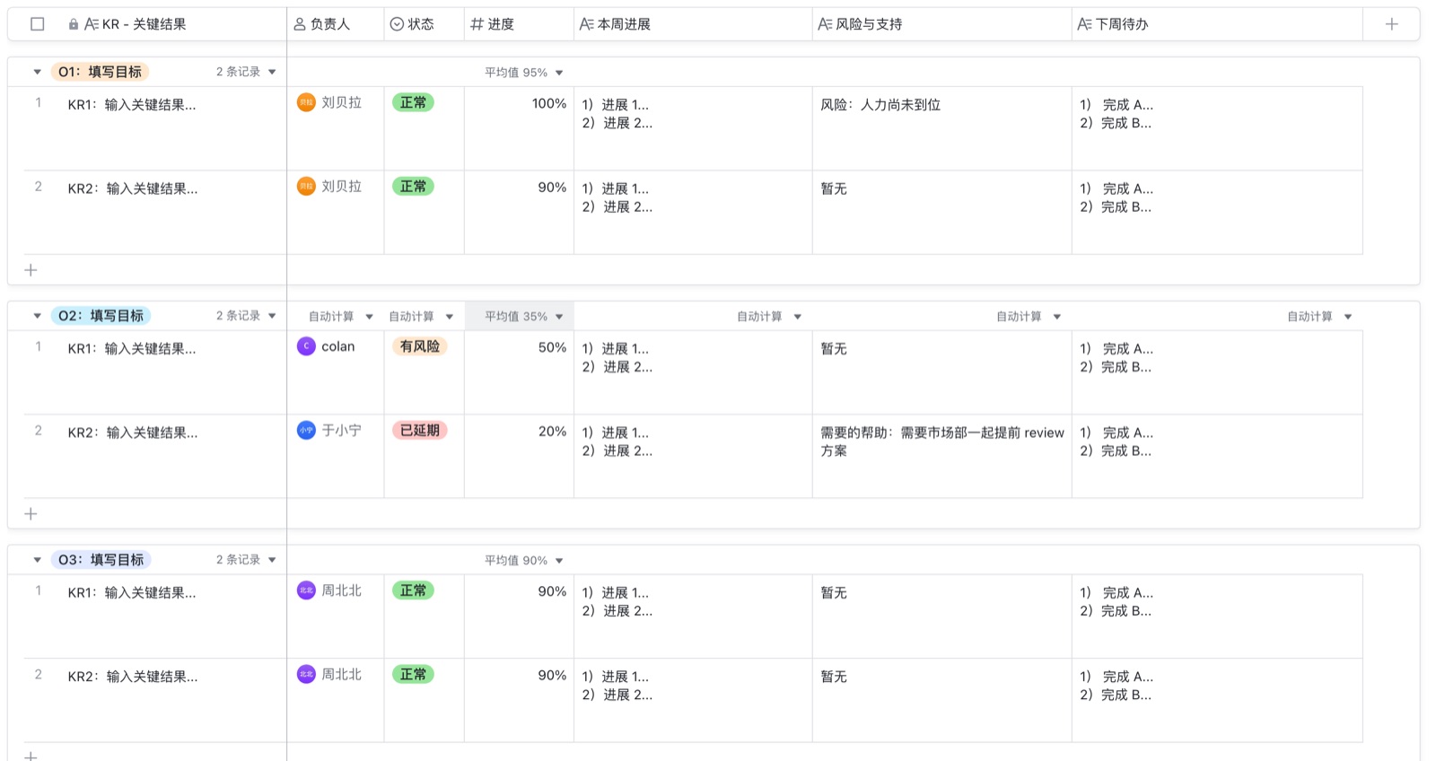Add a new record under group O2
Image resolution: width=1436 pixels, height=761 pixels.
[x=31, y=514]
